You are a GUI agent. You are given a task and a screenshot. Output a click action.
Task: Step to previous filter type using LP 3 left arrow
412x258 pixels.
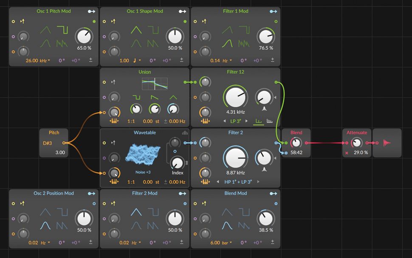click(225, 121)
